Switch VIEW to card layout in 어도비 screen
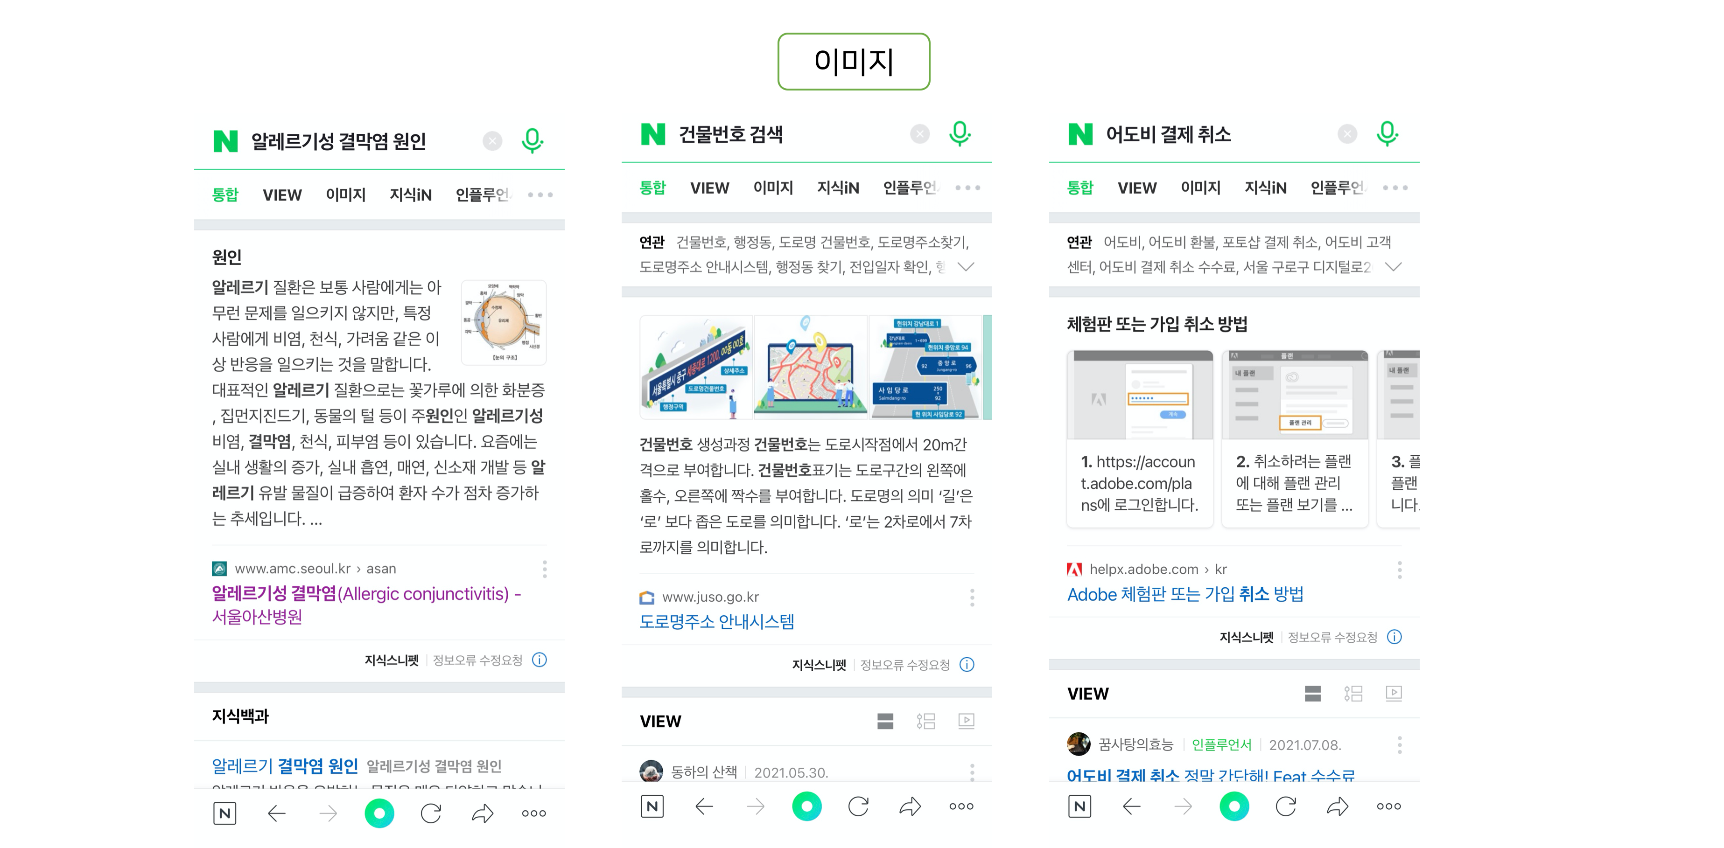Viewport: 1724px width, 848px height. pos(1312,694)
